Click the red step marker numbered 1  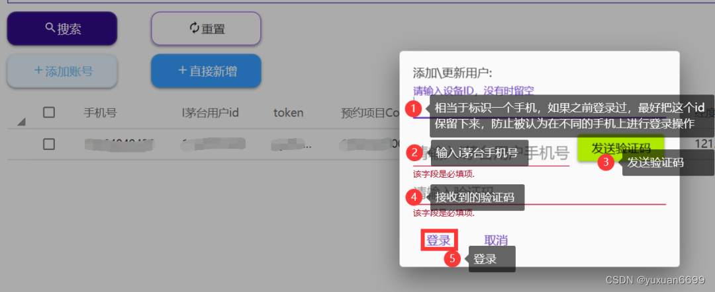(413, 107)
